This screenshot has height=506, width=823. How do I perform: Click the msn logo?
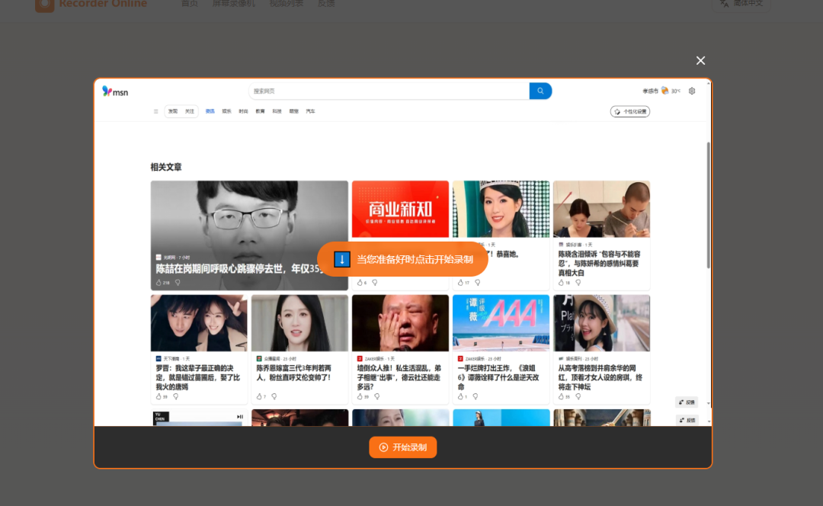(x=115, y=91)
